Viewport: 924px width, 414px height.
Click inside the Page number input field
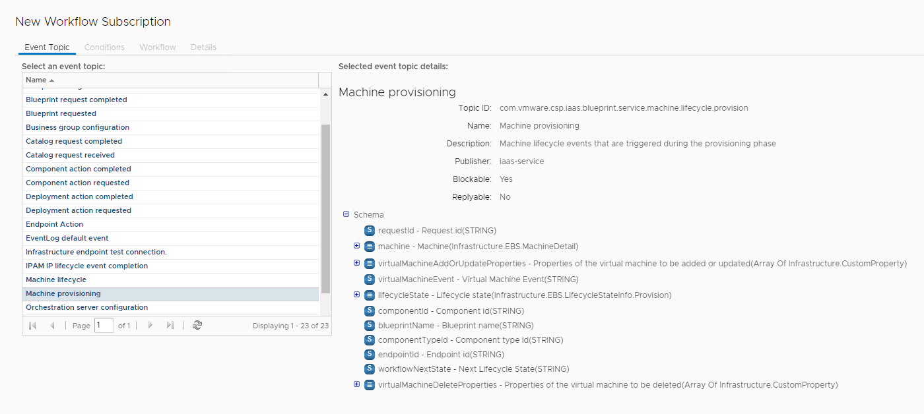pyautogui.click(x=104, y=325)
